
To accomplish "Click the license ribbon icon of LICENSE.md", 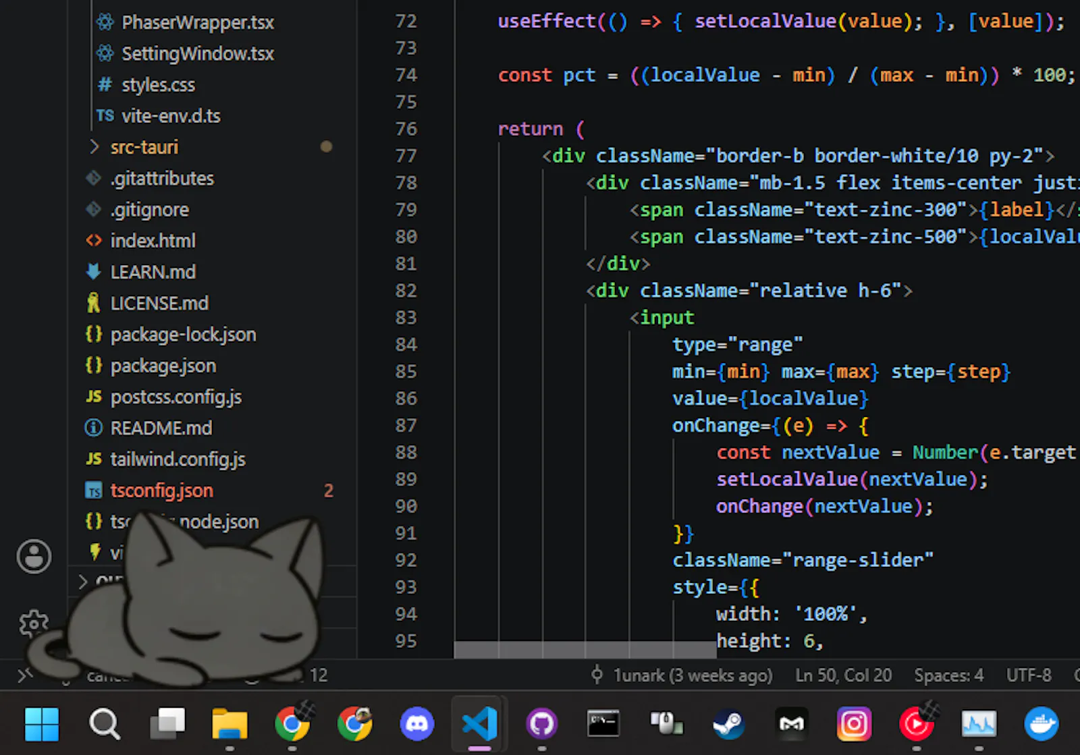I will pyautogui.click(x=94, y=303).
